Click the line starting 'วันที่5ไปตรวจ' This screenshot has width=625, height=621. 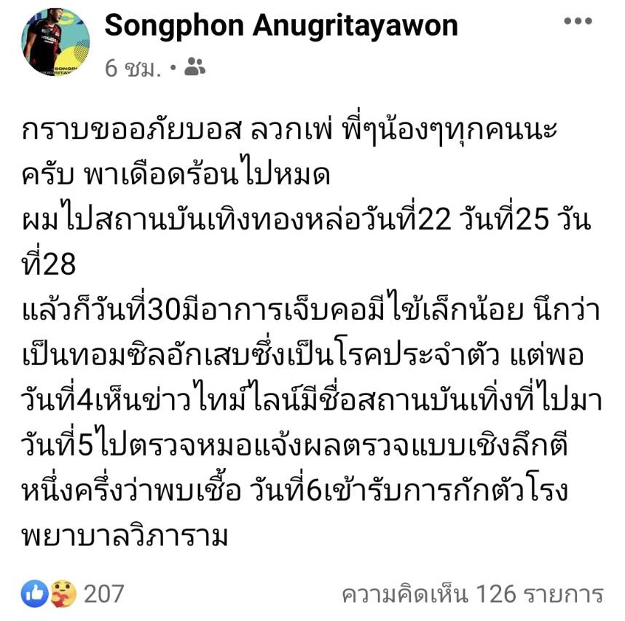click(x=294, y=445)
